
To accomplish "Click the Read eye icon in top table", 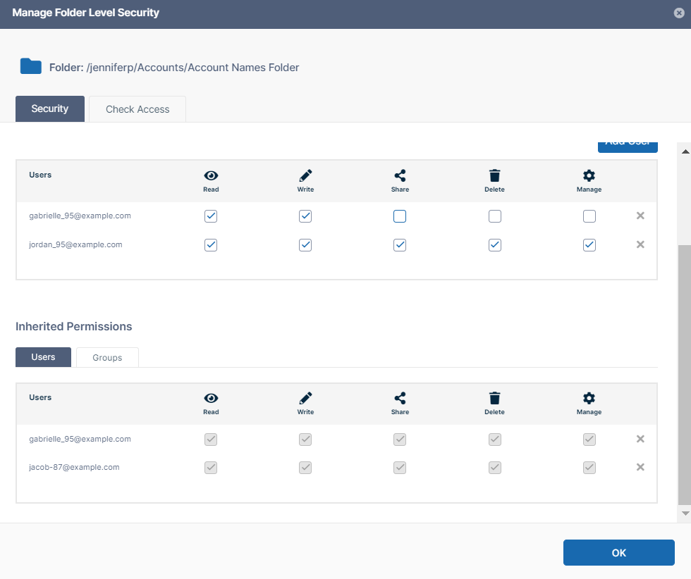I will pyautogui.click(x=211, y=176).
